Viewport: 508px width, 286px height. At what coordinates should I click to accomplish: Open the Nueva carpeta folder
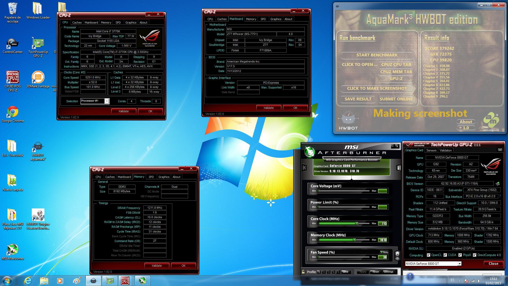coord(12,183)
